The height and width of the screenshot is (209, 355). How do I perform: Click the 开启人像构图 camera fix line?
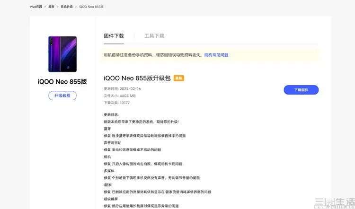[143, 164]
